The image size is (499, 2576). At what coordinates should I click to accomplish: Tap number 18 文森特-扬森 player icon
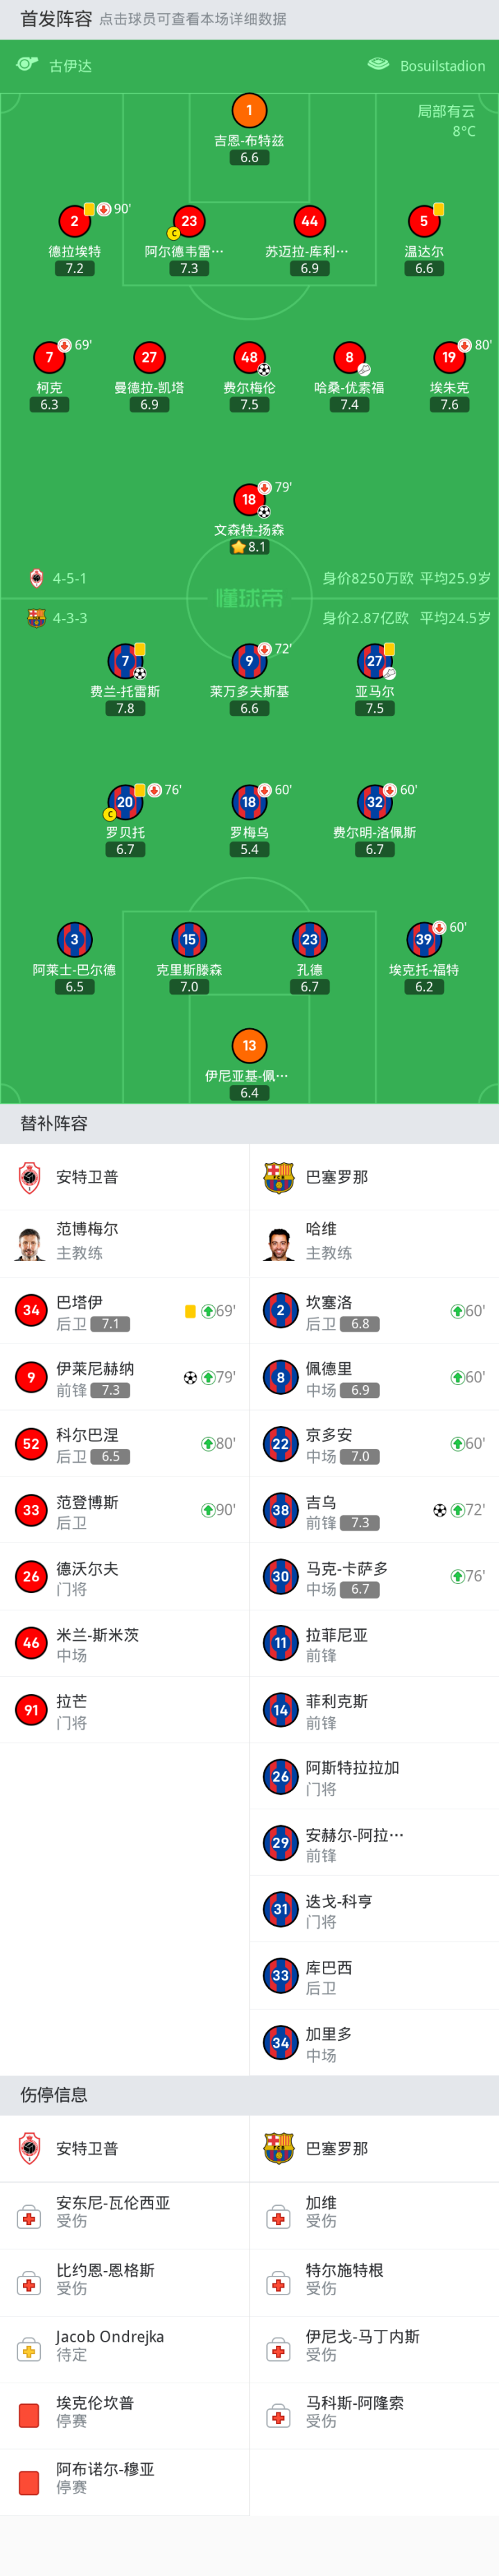(x=249, y=499)
